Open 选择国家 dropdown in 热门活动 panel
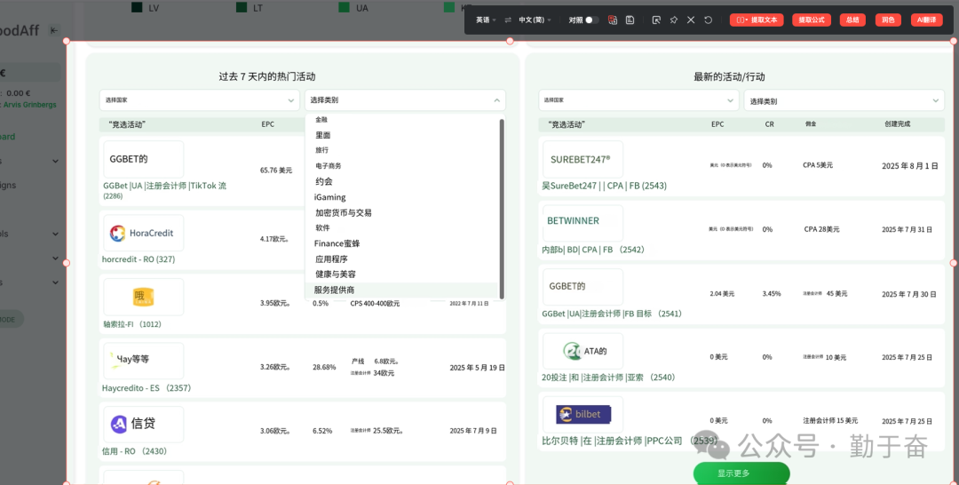959x485 pixels. point(200,99)
